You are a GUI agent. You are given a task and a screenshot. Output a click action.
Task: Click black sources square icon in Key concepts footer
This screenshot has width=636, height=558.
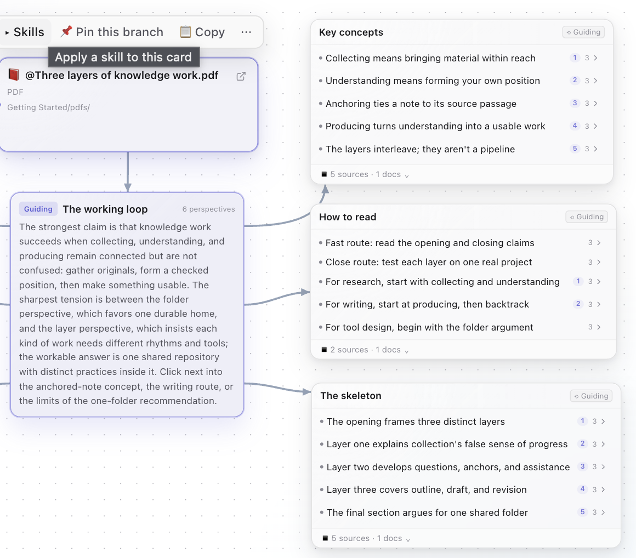324,174
